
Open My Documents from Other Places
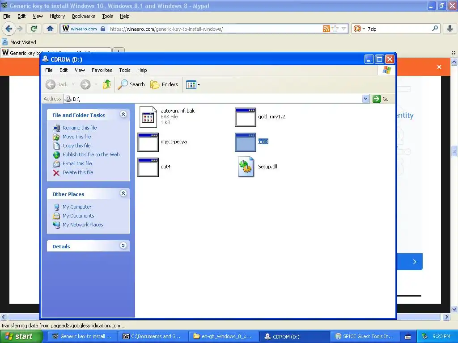[x=78, y=216]
